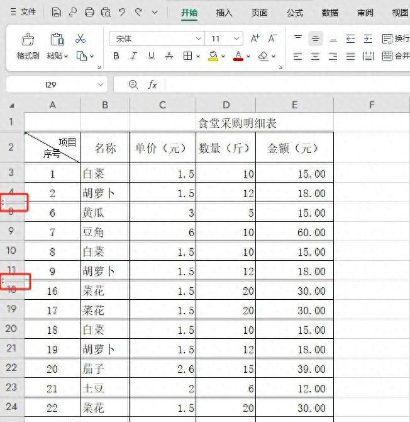Click the Cut scissors icon

click(80, 39)
